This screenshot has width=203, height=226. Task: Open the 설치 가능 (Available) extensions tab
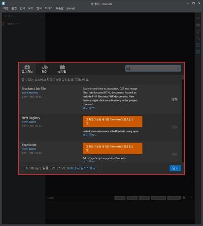(x=27, y=69)
